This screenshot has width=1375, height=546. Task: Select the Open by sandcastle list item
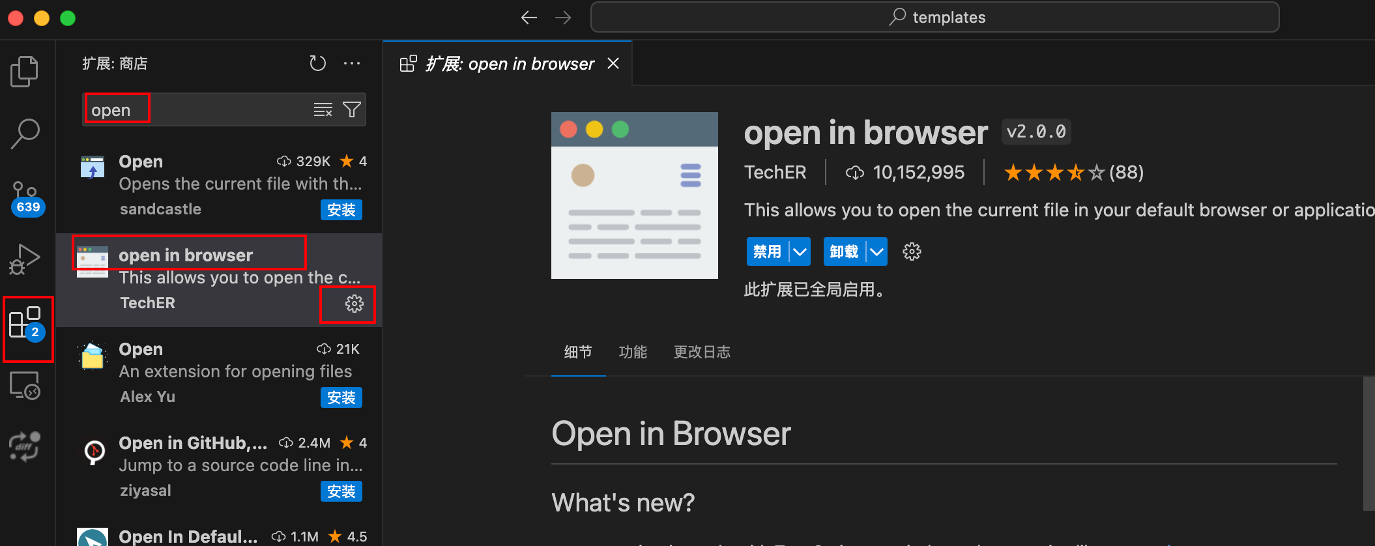219,186
